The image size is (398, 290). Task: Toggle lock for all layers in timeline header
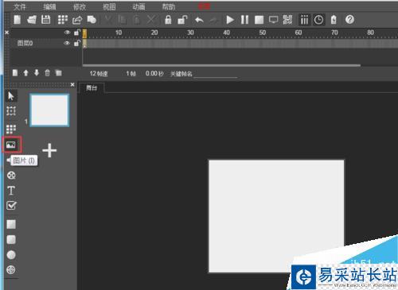coord(77,33)
